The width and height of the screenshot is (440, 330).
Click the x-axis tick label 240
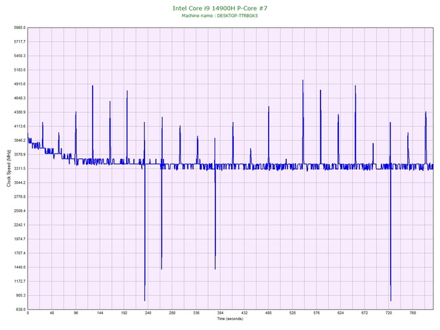148,313
